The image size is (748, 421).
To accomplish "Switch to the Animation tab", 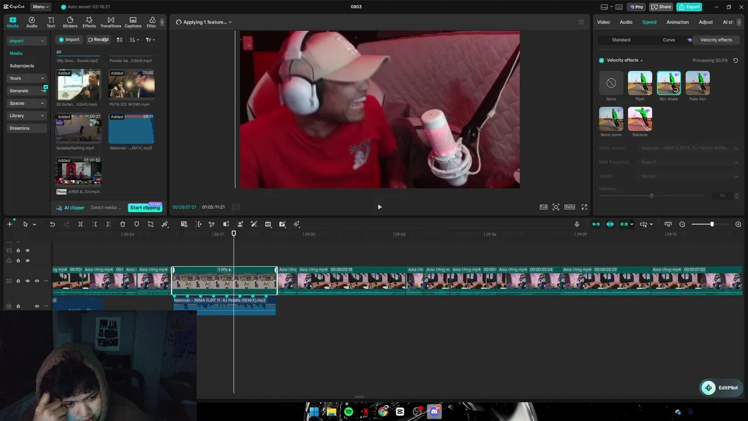I will (677, 22).
